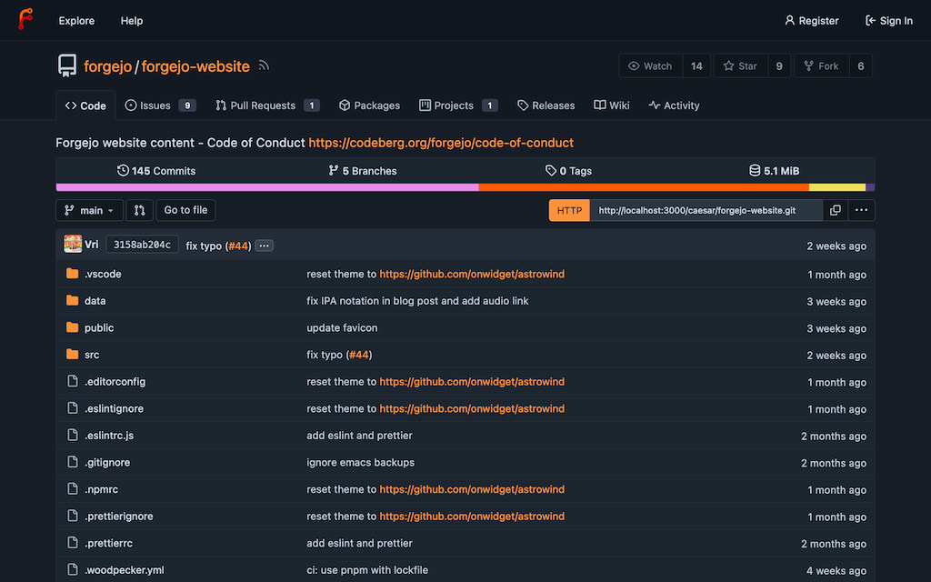Image resolution: width=931 pixels, height=582 pixels.
Task: Open the Explore menu
Action: pos(75,20)
